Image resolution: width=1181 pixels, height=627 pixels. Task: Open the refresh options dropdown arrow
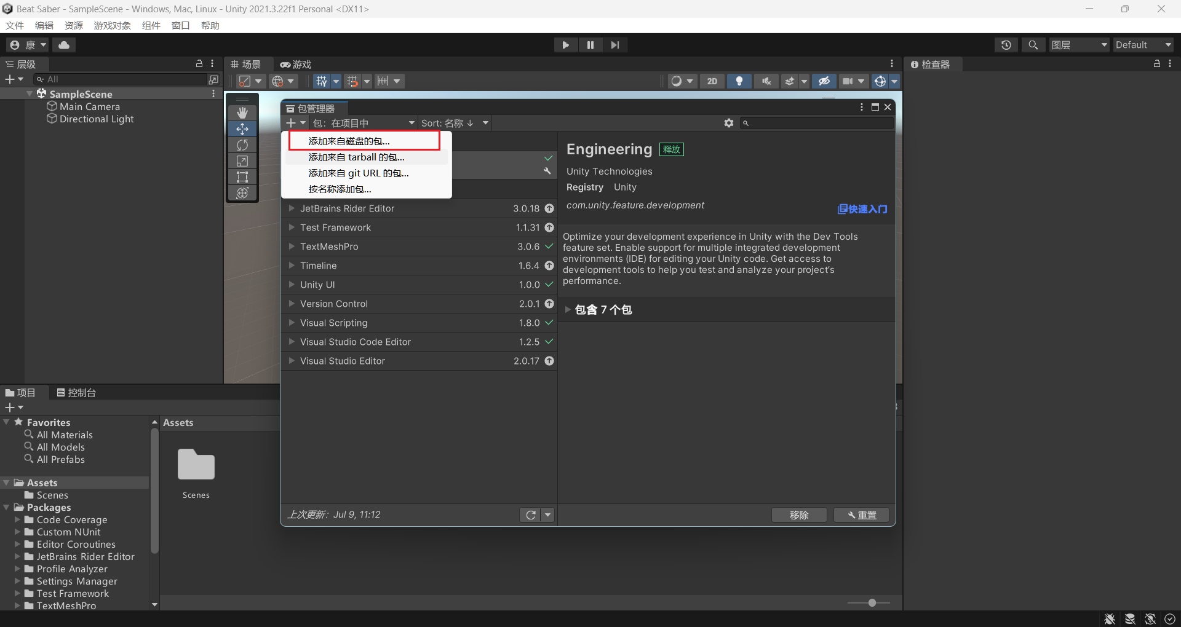click(548, 515)
